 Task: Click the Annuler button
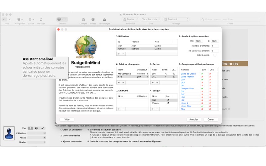point(194,120)
